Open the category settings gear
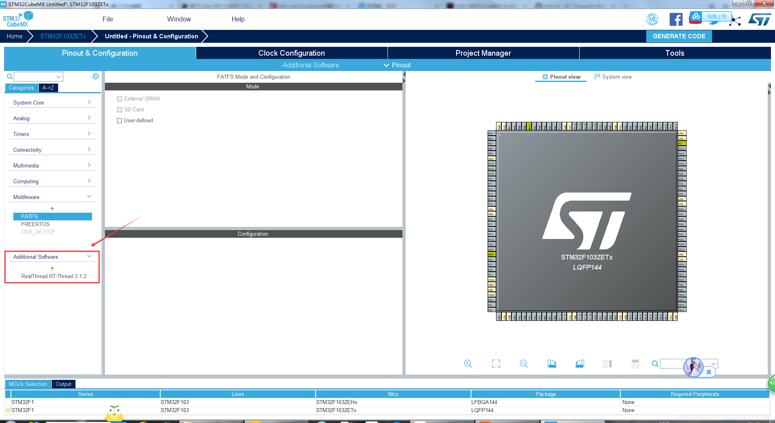This screenshot has width=775, height=423. click(96, 76)
